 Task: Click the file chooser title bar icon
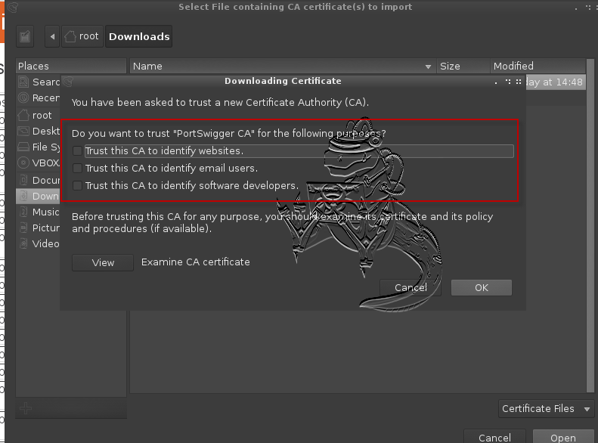tap(13, 8)
